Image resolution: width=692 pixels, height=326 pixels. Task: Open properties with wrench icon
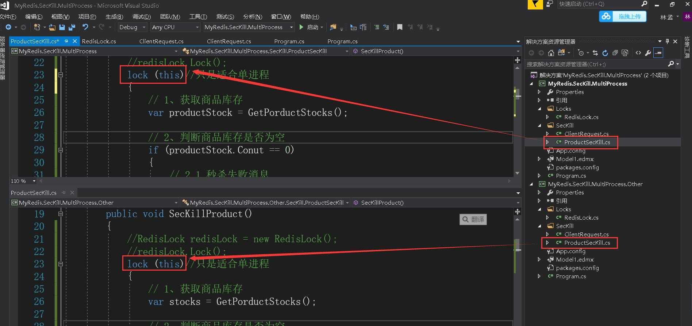click(648, 53)
